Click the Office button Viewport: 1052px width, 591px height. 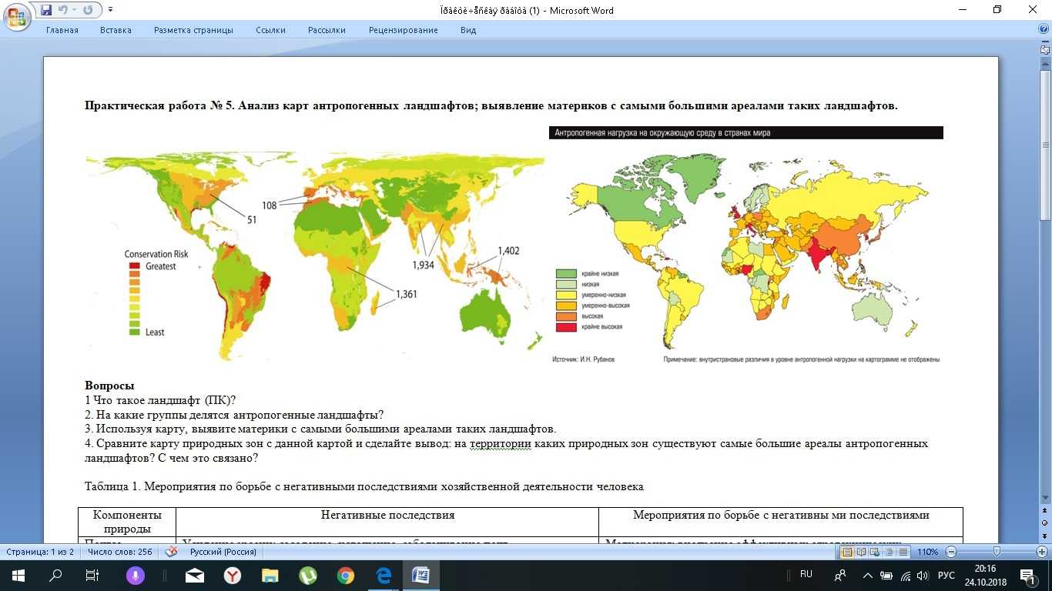[17, 17]
